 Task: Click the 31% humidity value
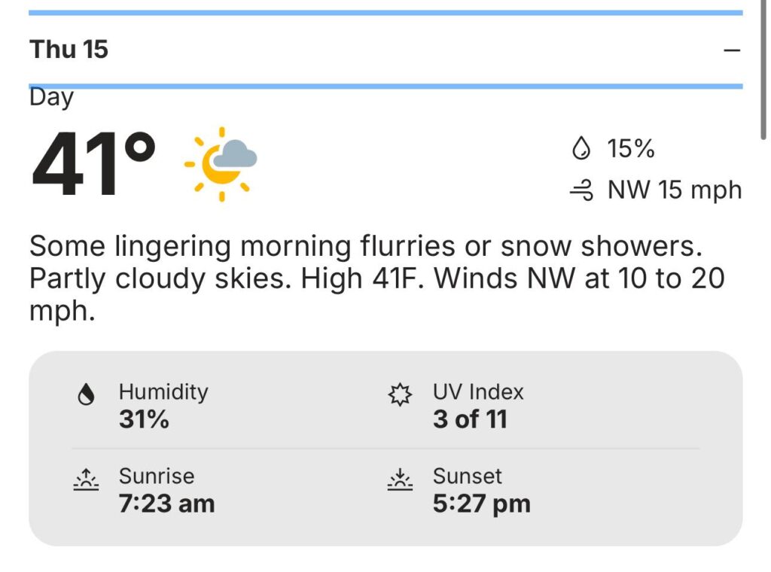tap(144, 419)
